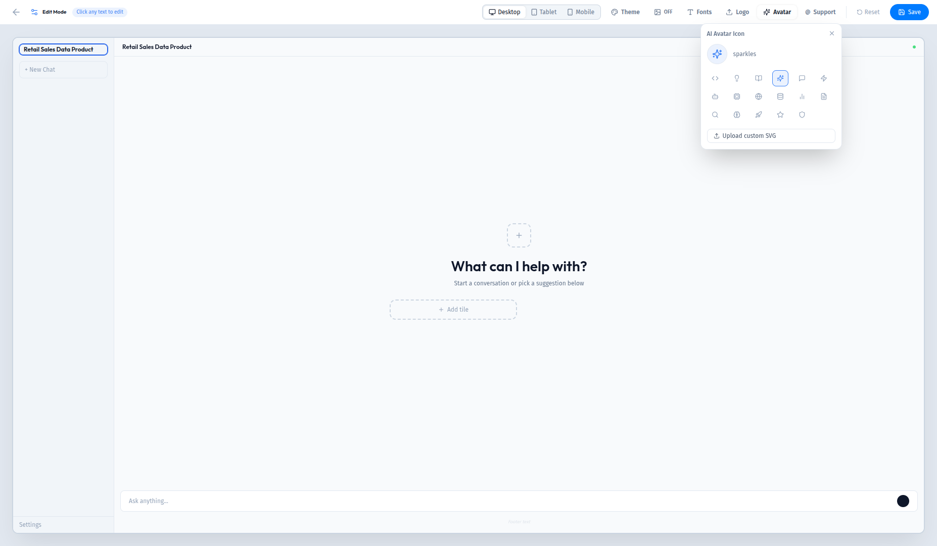Screen dimensions: 937x546
Task: Open the Fonts menu
Action: (x=699, y=12)
